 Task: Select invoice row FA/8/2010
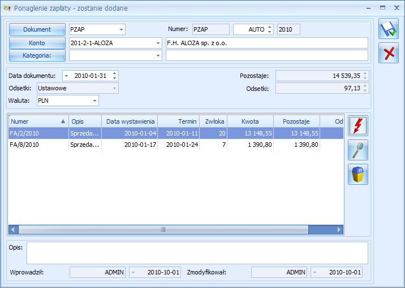point(176,145)
